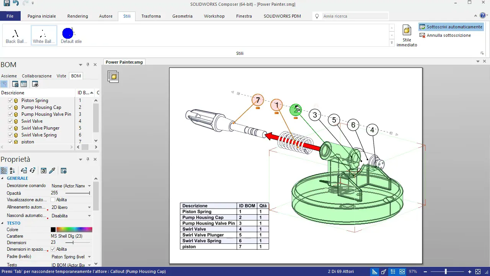Apply the Black Ball callout style

pos(16,36)
